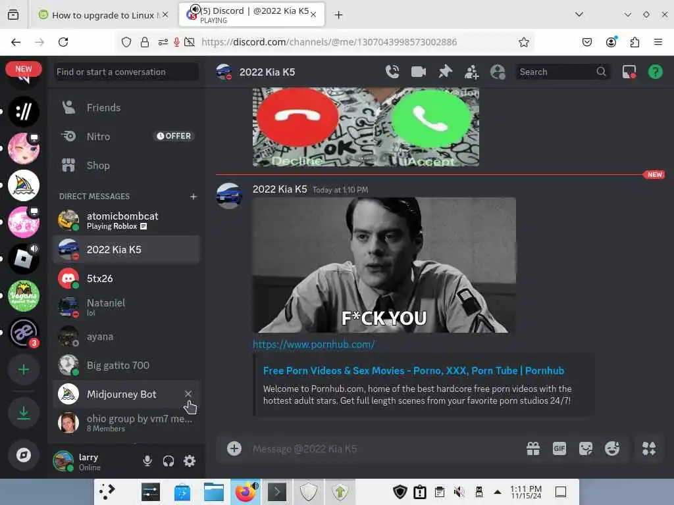Screen dimensions: 674x505
Task: List all tabs dropdown arrow
Action: [579, 14]
